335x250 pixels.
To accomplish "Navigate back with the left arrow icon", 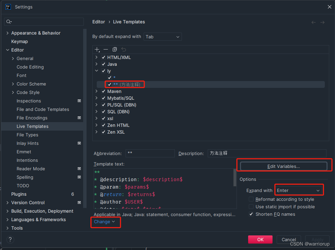I will (313, 22).
